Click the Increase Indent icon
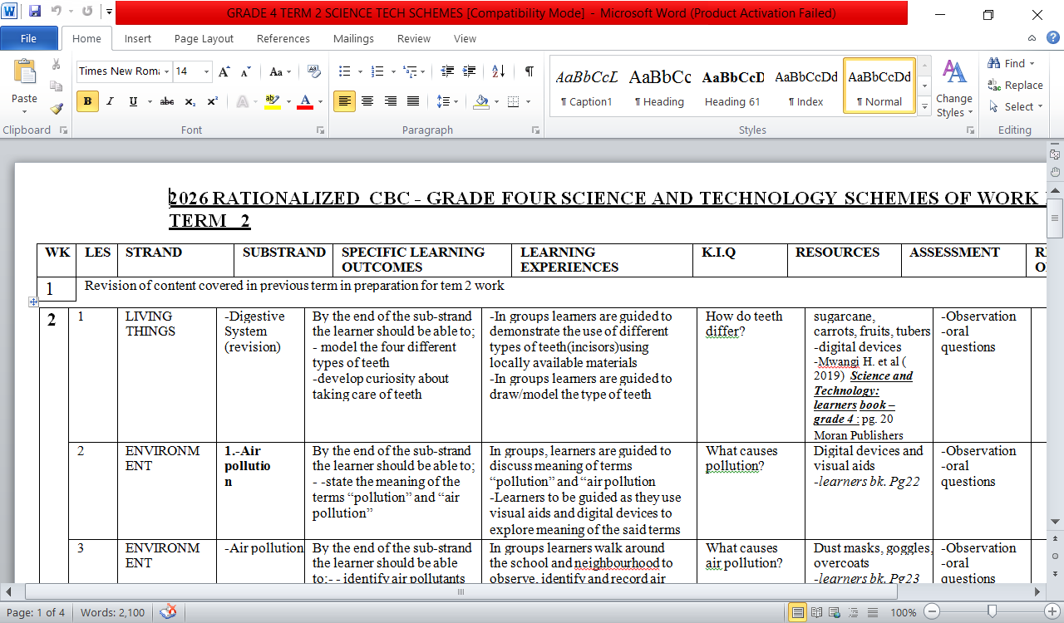This screenshot has width=1064, height=623. [x=470, y=71]
